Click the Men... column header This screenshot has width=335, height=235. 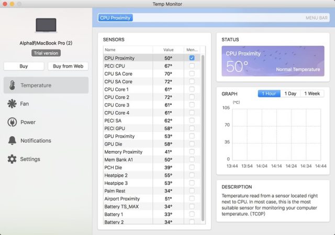pyautogui.click(x=192, y=50)
